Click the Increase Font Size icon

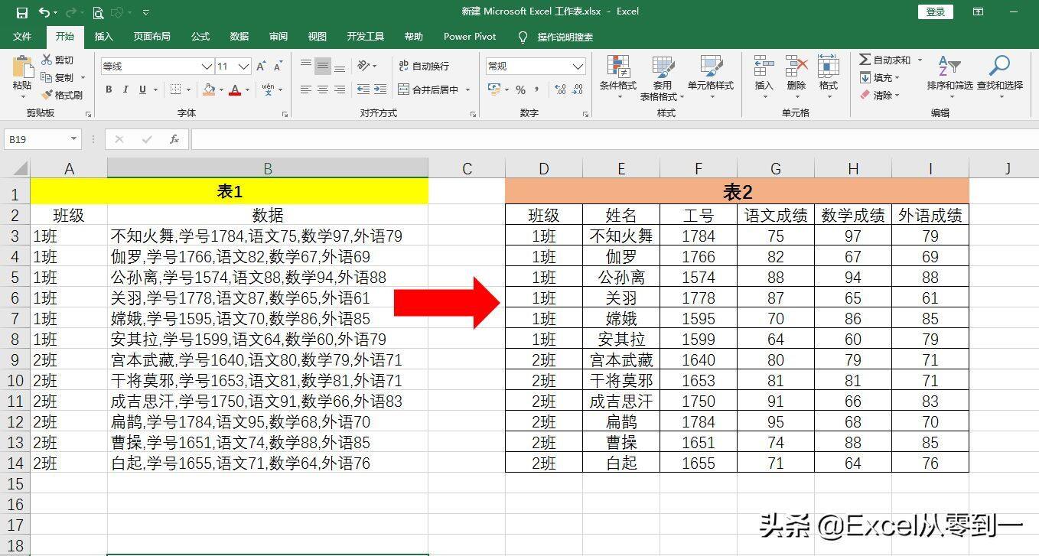pyautogui.click(x=261, y=67)
